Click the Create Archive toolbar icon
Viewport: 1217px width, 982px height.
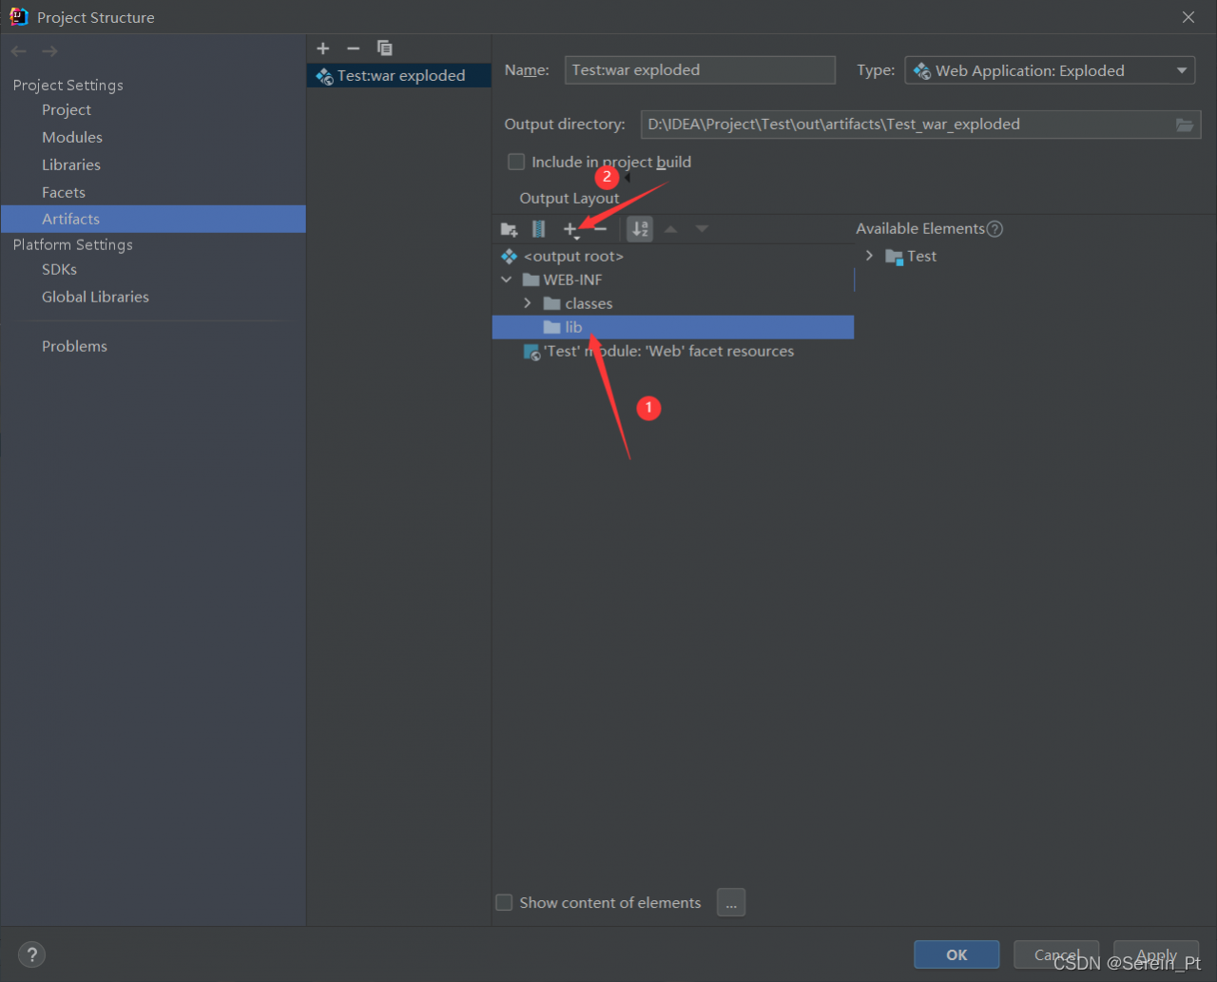538,229
